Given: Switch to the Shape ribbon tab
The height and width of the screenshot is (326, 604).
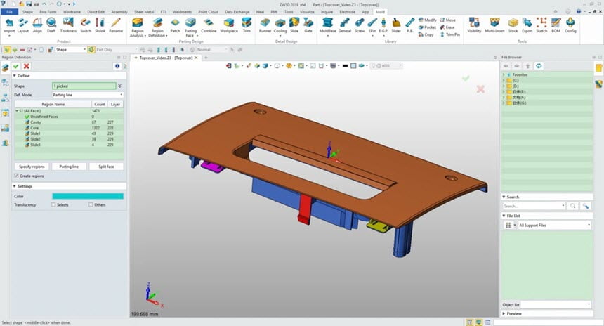Looking at the screenshot, I should (x=27, y=12).
